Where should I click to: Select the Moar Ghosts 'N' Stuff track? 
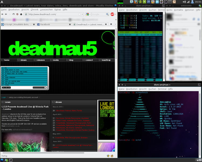click(25, 70)
